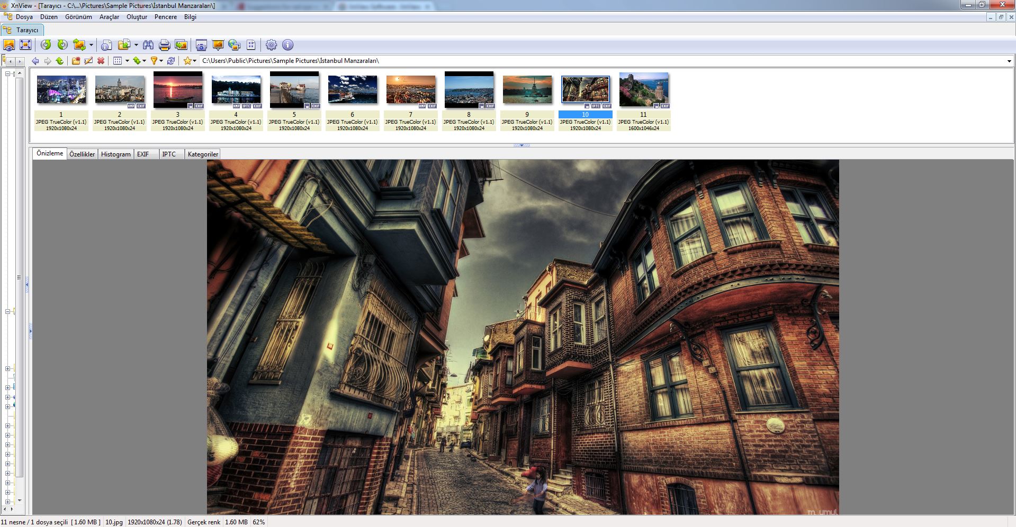The width and height of the screenshot is (1016, 527).
Task: Rotate the image counterclockwise
Action: [46, 45]
